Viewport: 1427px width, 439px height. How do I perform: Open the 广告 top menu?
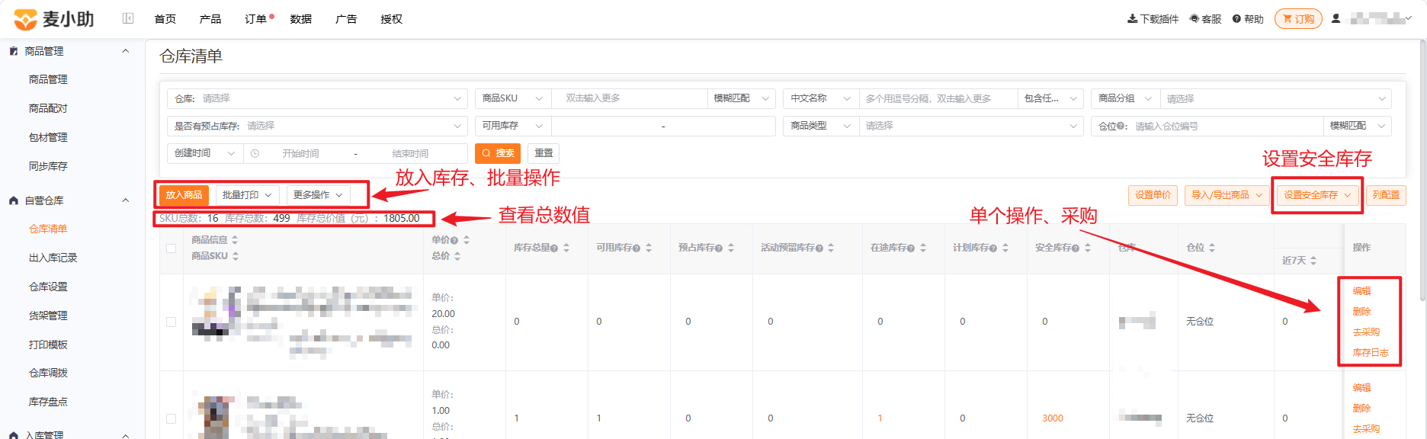tap(346, 19)
